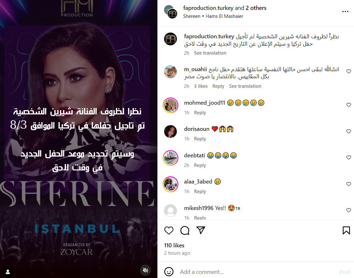View 3 likes on m_ouahii's comment
Image resolution: width=354 pixels, height=278 pixels.
click(x=201, y=86)
